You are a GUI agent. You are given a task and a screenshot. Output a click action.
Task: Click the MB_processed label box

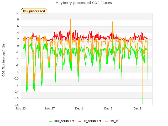34,11
